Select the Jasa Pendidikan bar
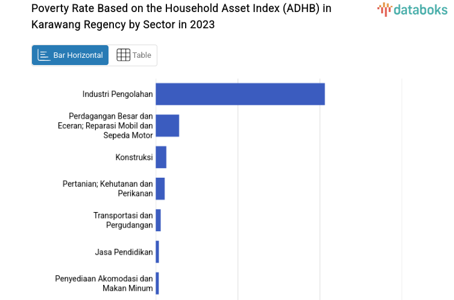Screen dimensions: 454x300 tap(157, 252)
